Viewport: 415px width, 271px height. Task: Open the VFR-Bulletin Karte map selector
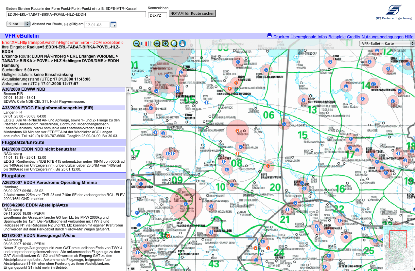pos(387,43)
